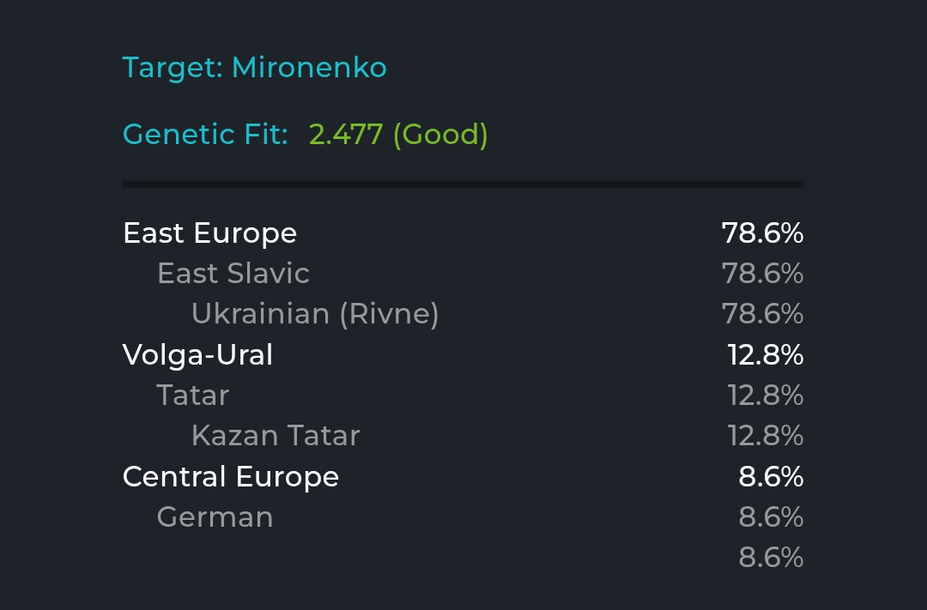Viewport: 927px width, 610px height.
Task: Click Central Europe's 8.6% value
Action: click(771, 477)
